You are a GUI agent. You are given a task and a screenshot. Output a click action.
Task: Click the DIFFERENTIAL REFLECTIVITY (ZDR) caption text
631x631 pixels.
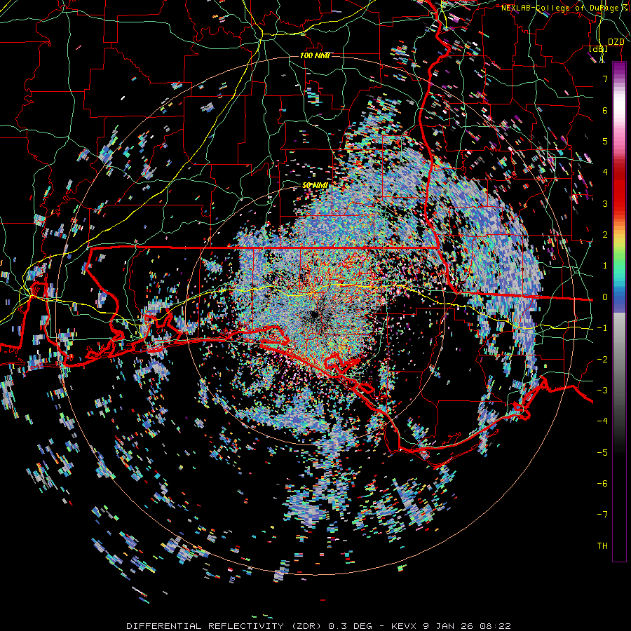click(225, 626)
